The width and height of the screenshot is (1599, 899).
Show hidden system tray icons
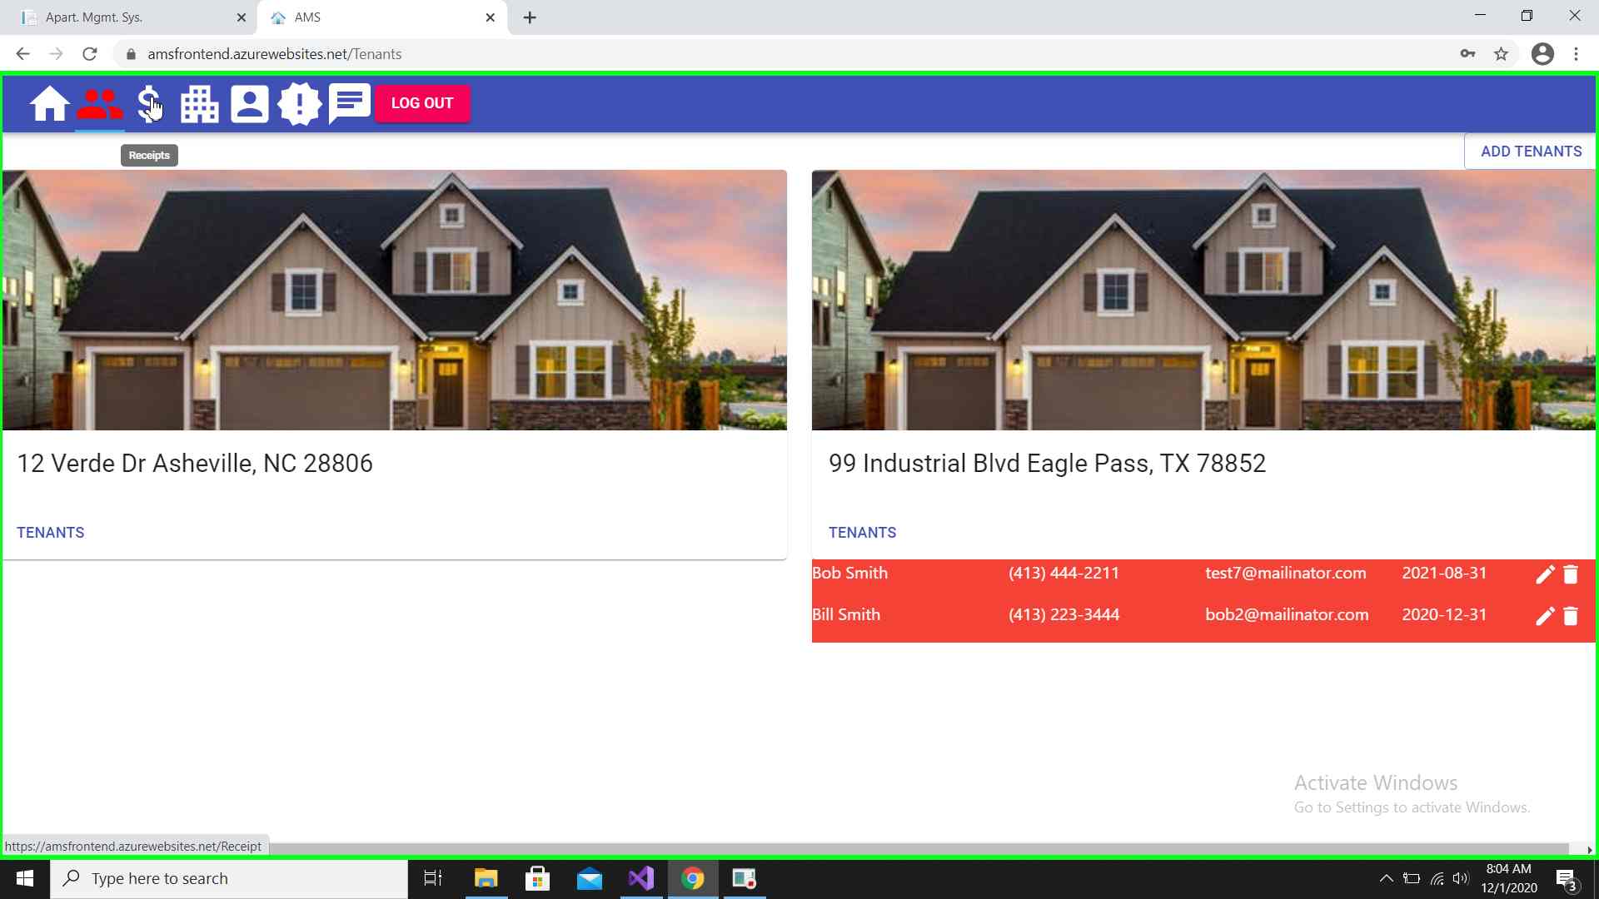1387,879
